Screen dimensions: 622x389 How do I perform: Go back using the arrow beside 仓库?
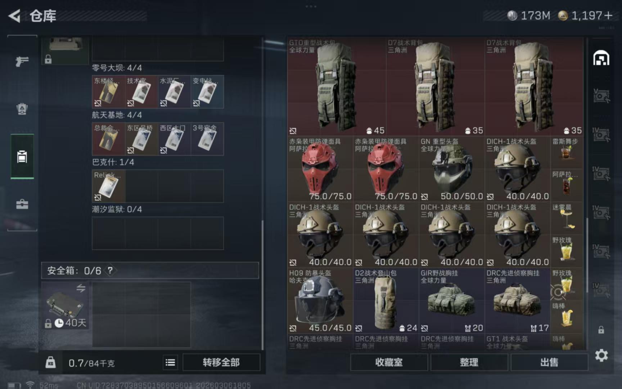tap(14, 16)
